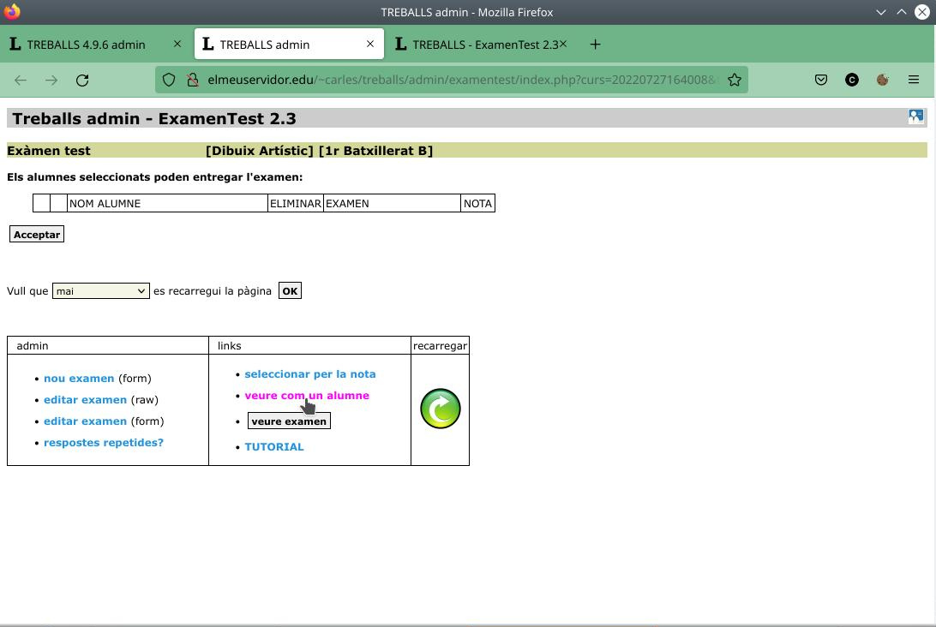Click the shield tracking protection icon

click(x=169, y=80)
